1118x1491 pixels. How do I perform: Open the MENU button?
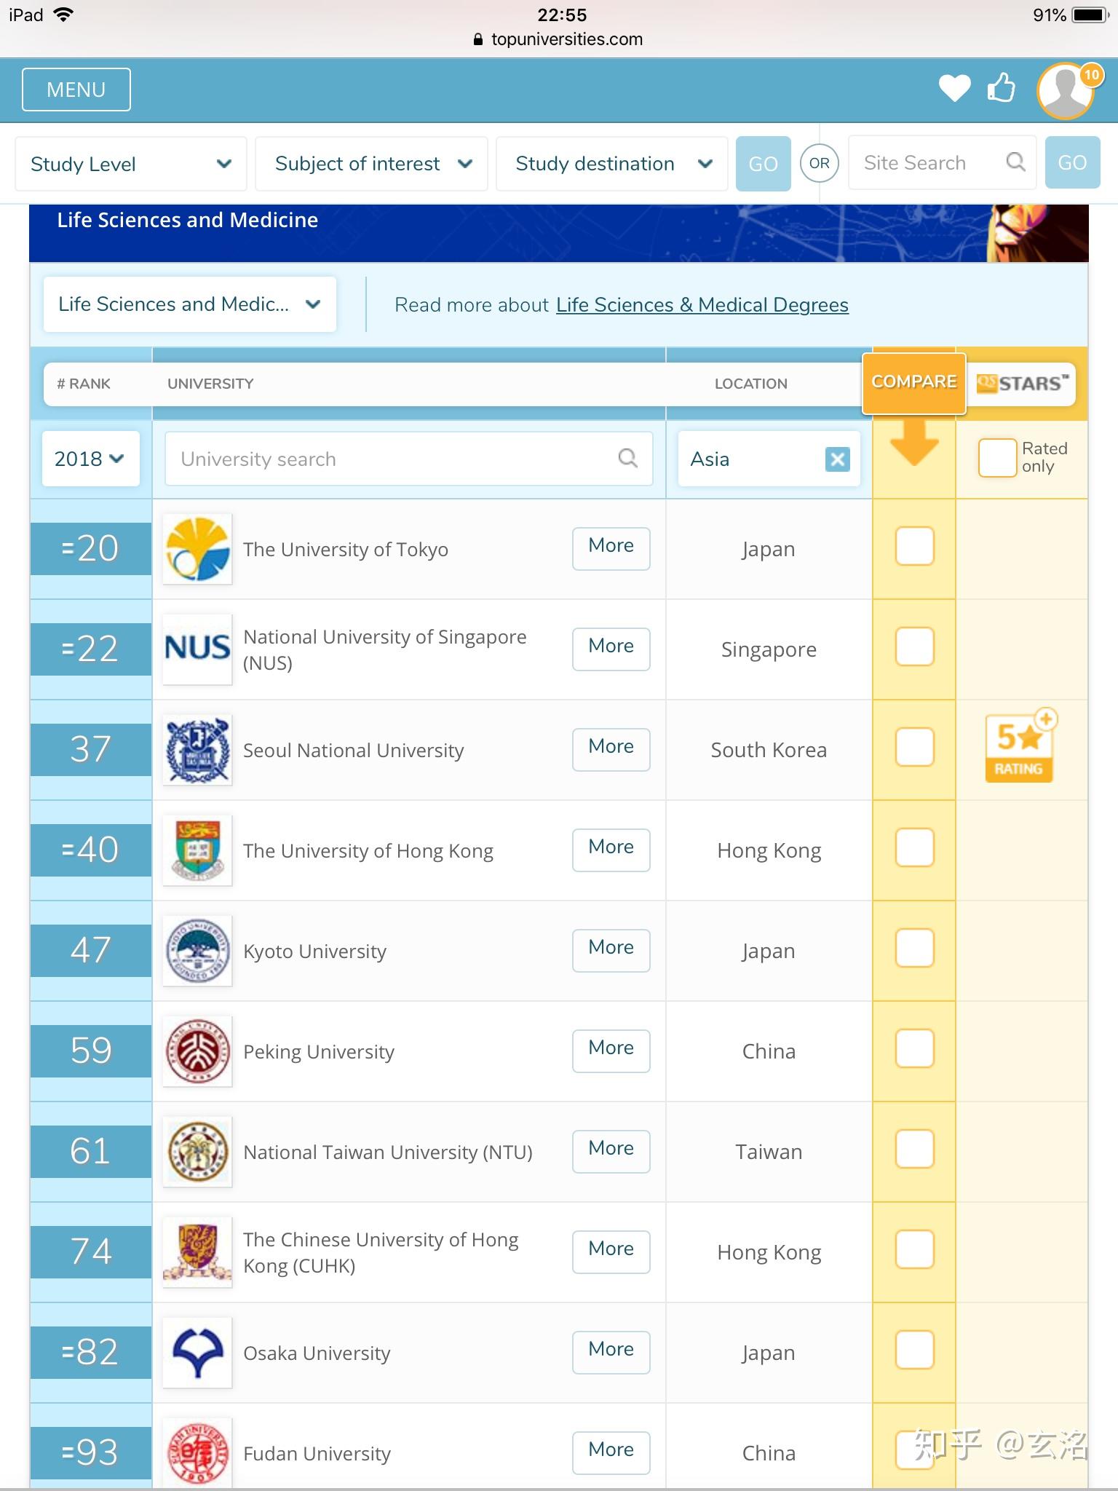point(76,90)
